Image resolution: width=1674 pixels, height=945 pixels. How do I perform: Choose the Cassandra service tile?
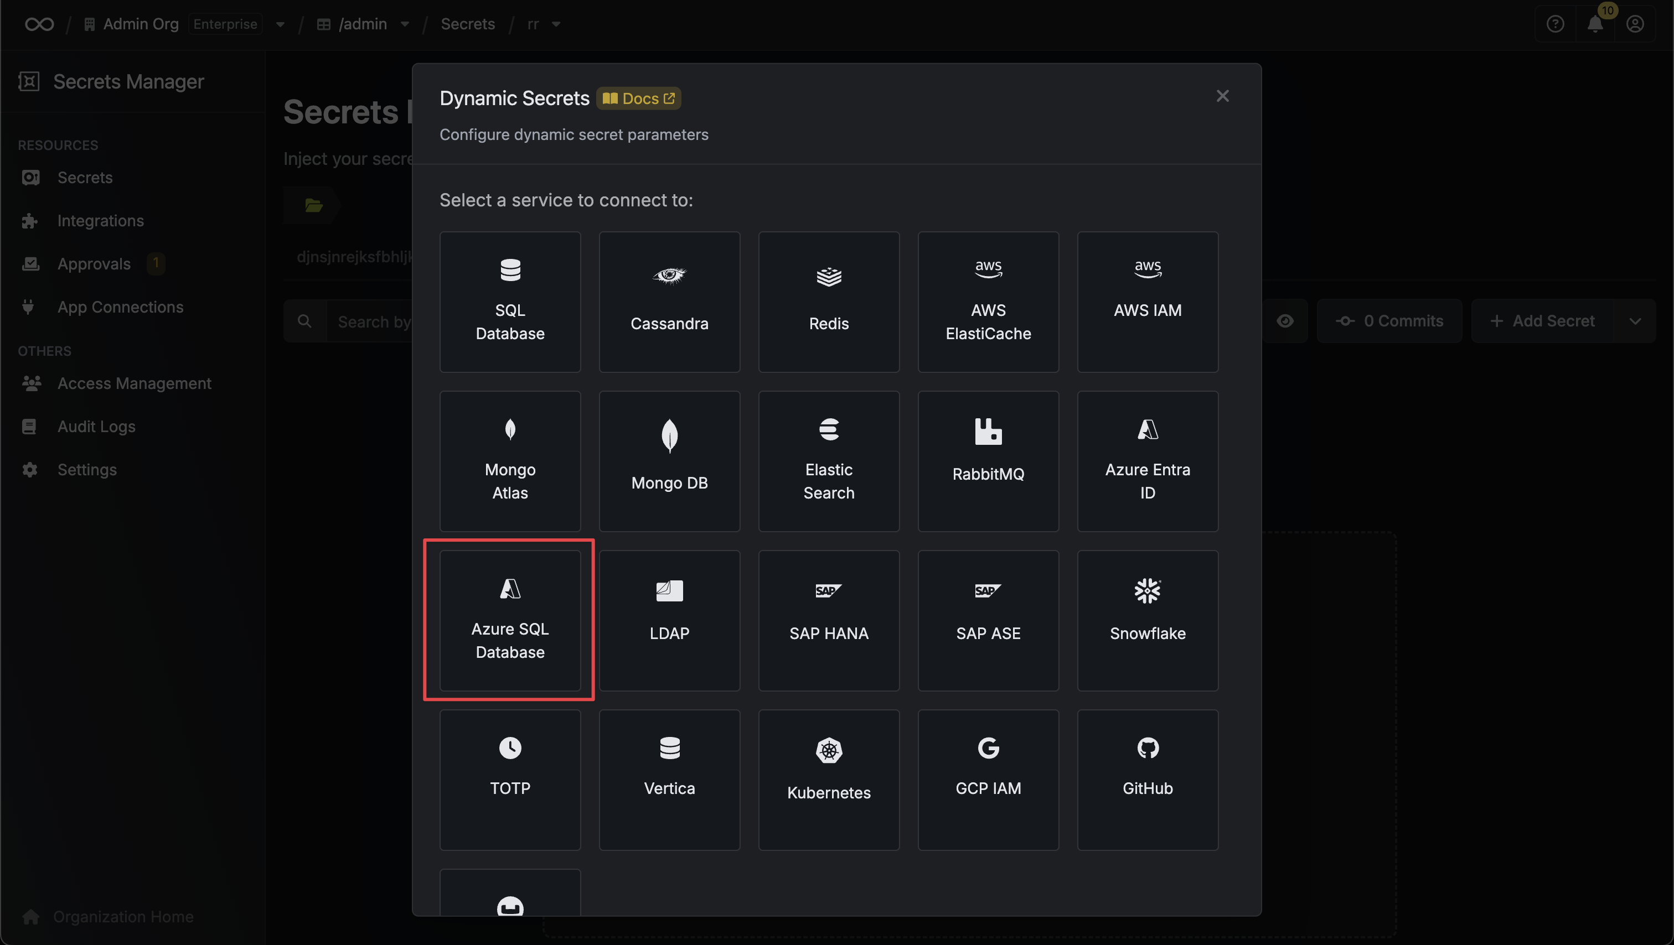(x=669, y=302)
